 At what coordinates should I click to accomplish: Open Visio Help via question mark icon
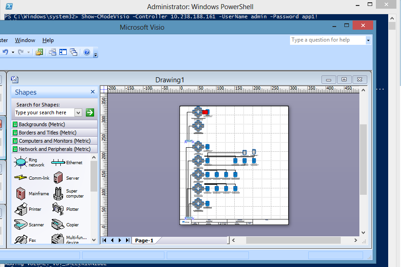87,52
